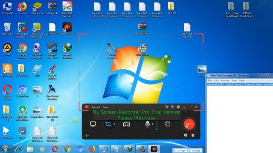Open the Windows Start button
The height and width of the screenshot is (153, 273).
[x=5, y=149]
